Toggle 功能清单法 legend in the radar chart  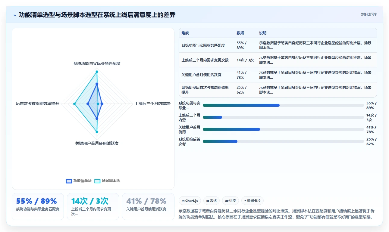click(79, 181)
